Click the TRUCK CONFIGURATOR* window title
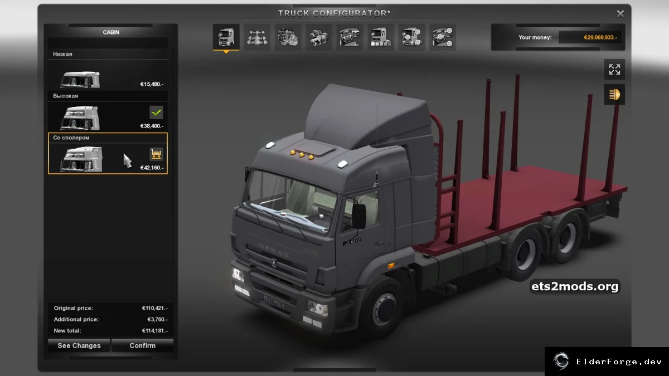The width and height of the screenshot is (669, 376). (x=334, y=13)
